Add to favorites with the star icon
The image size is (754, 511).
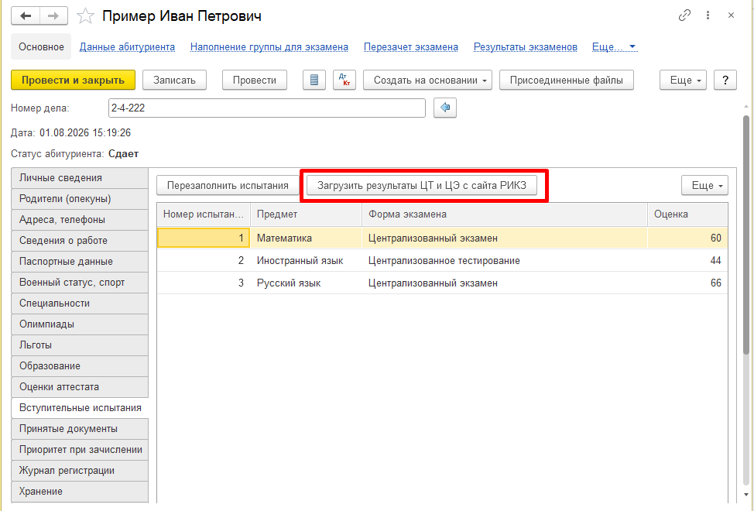click(86, 15)
